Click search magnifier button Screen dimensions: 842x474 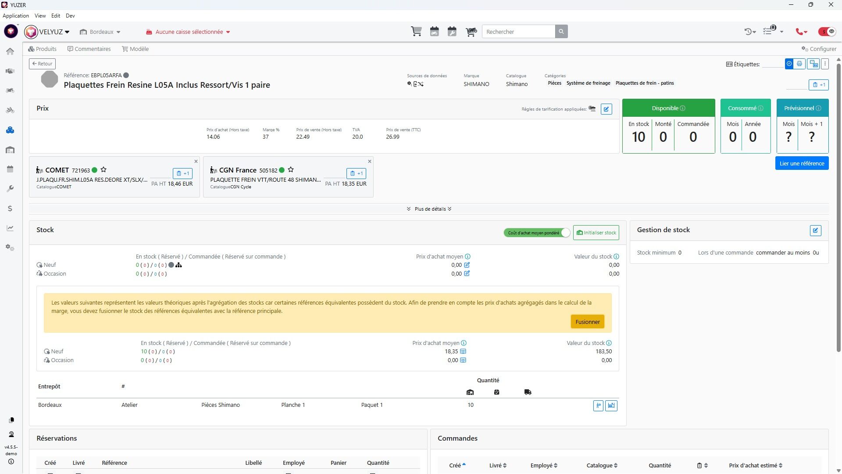point(561,32)
